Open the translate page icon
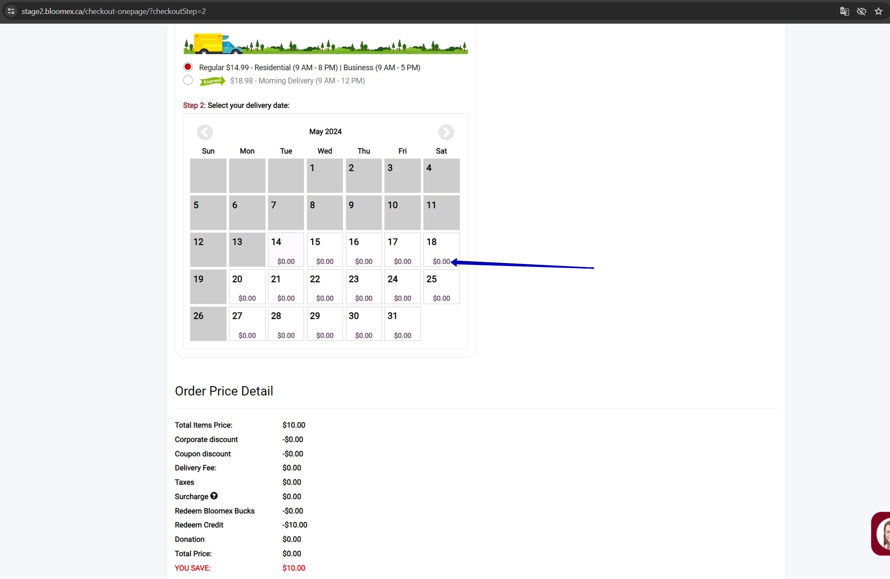Image resolution: width=890 pixels, height=579 pixels. pos(844,11)
